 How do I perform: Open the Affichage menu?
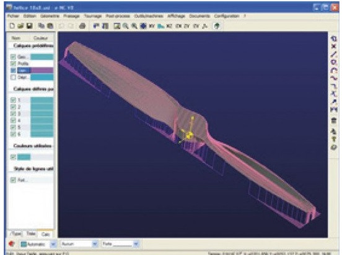click(x=176, y=16)
